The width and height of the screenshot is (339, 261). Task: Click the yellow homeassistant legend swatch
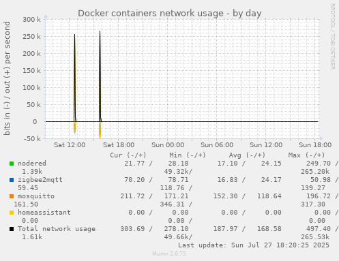(x=12, y=213)
